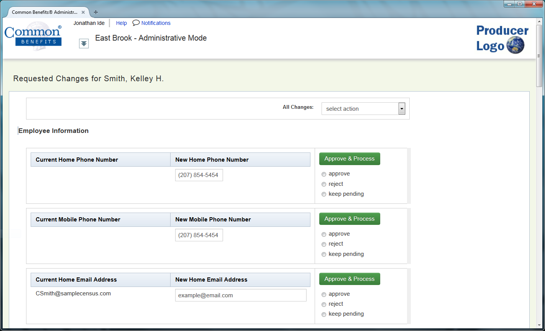This screenshot has width=545, height=331.
Task: Click Approve & Process for Mobile Phone Number
Action: (x=350, y=218)
